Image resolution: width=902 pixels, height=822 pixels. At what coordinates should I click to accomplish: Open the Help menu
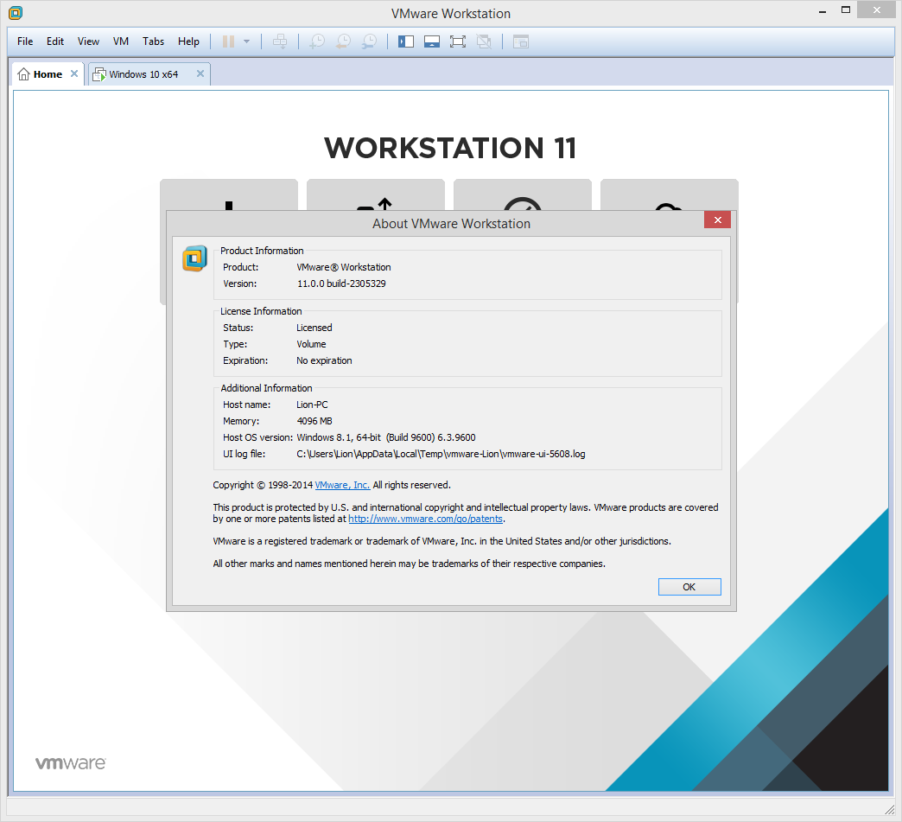pos(188,41)
